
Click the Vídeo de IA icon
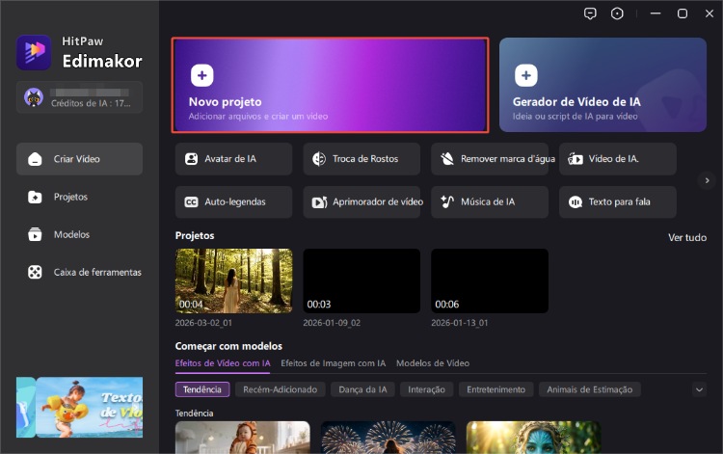click(x=575, y=159)
